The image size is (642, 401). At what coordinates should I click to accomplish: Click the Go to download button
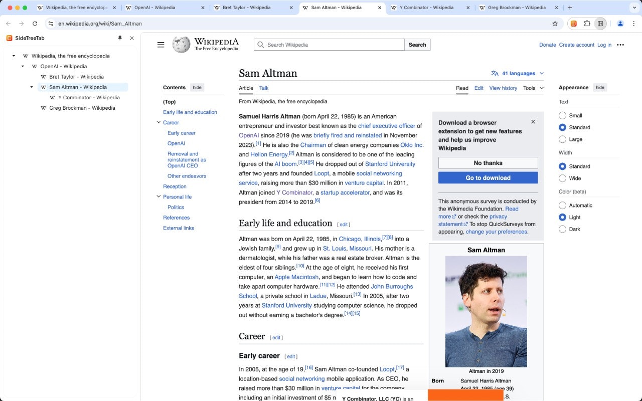pos(488,178)
